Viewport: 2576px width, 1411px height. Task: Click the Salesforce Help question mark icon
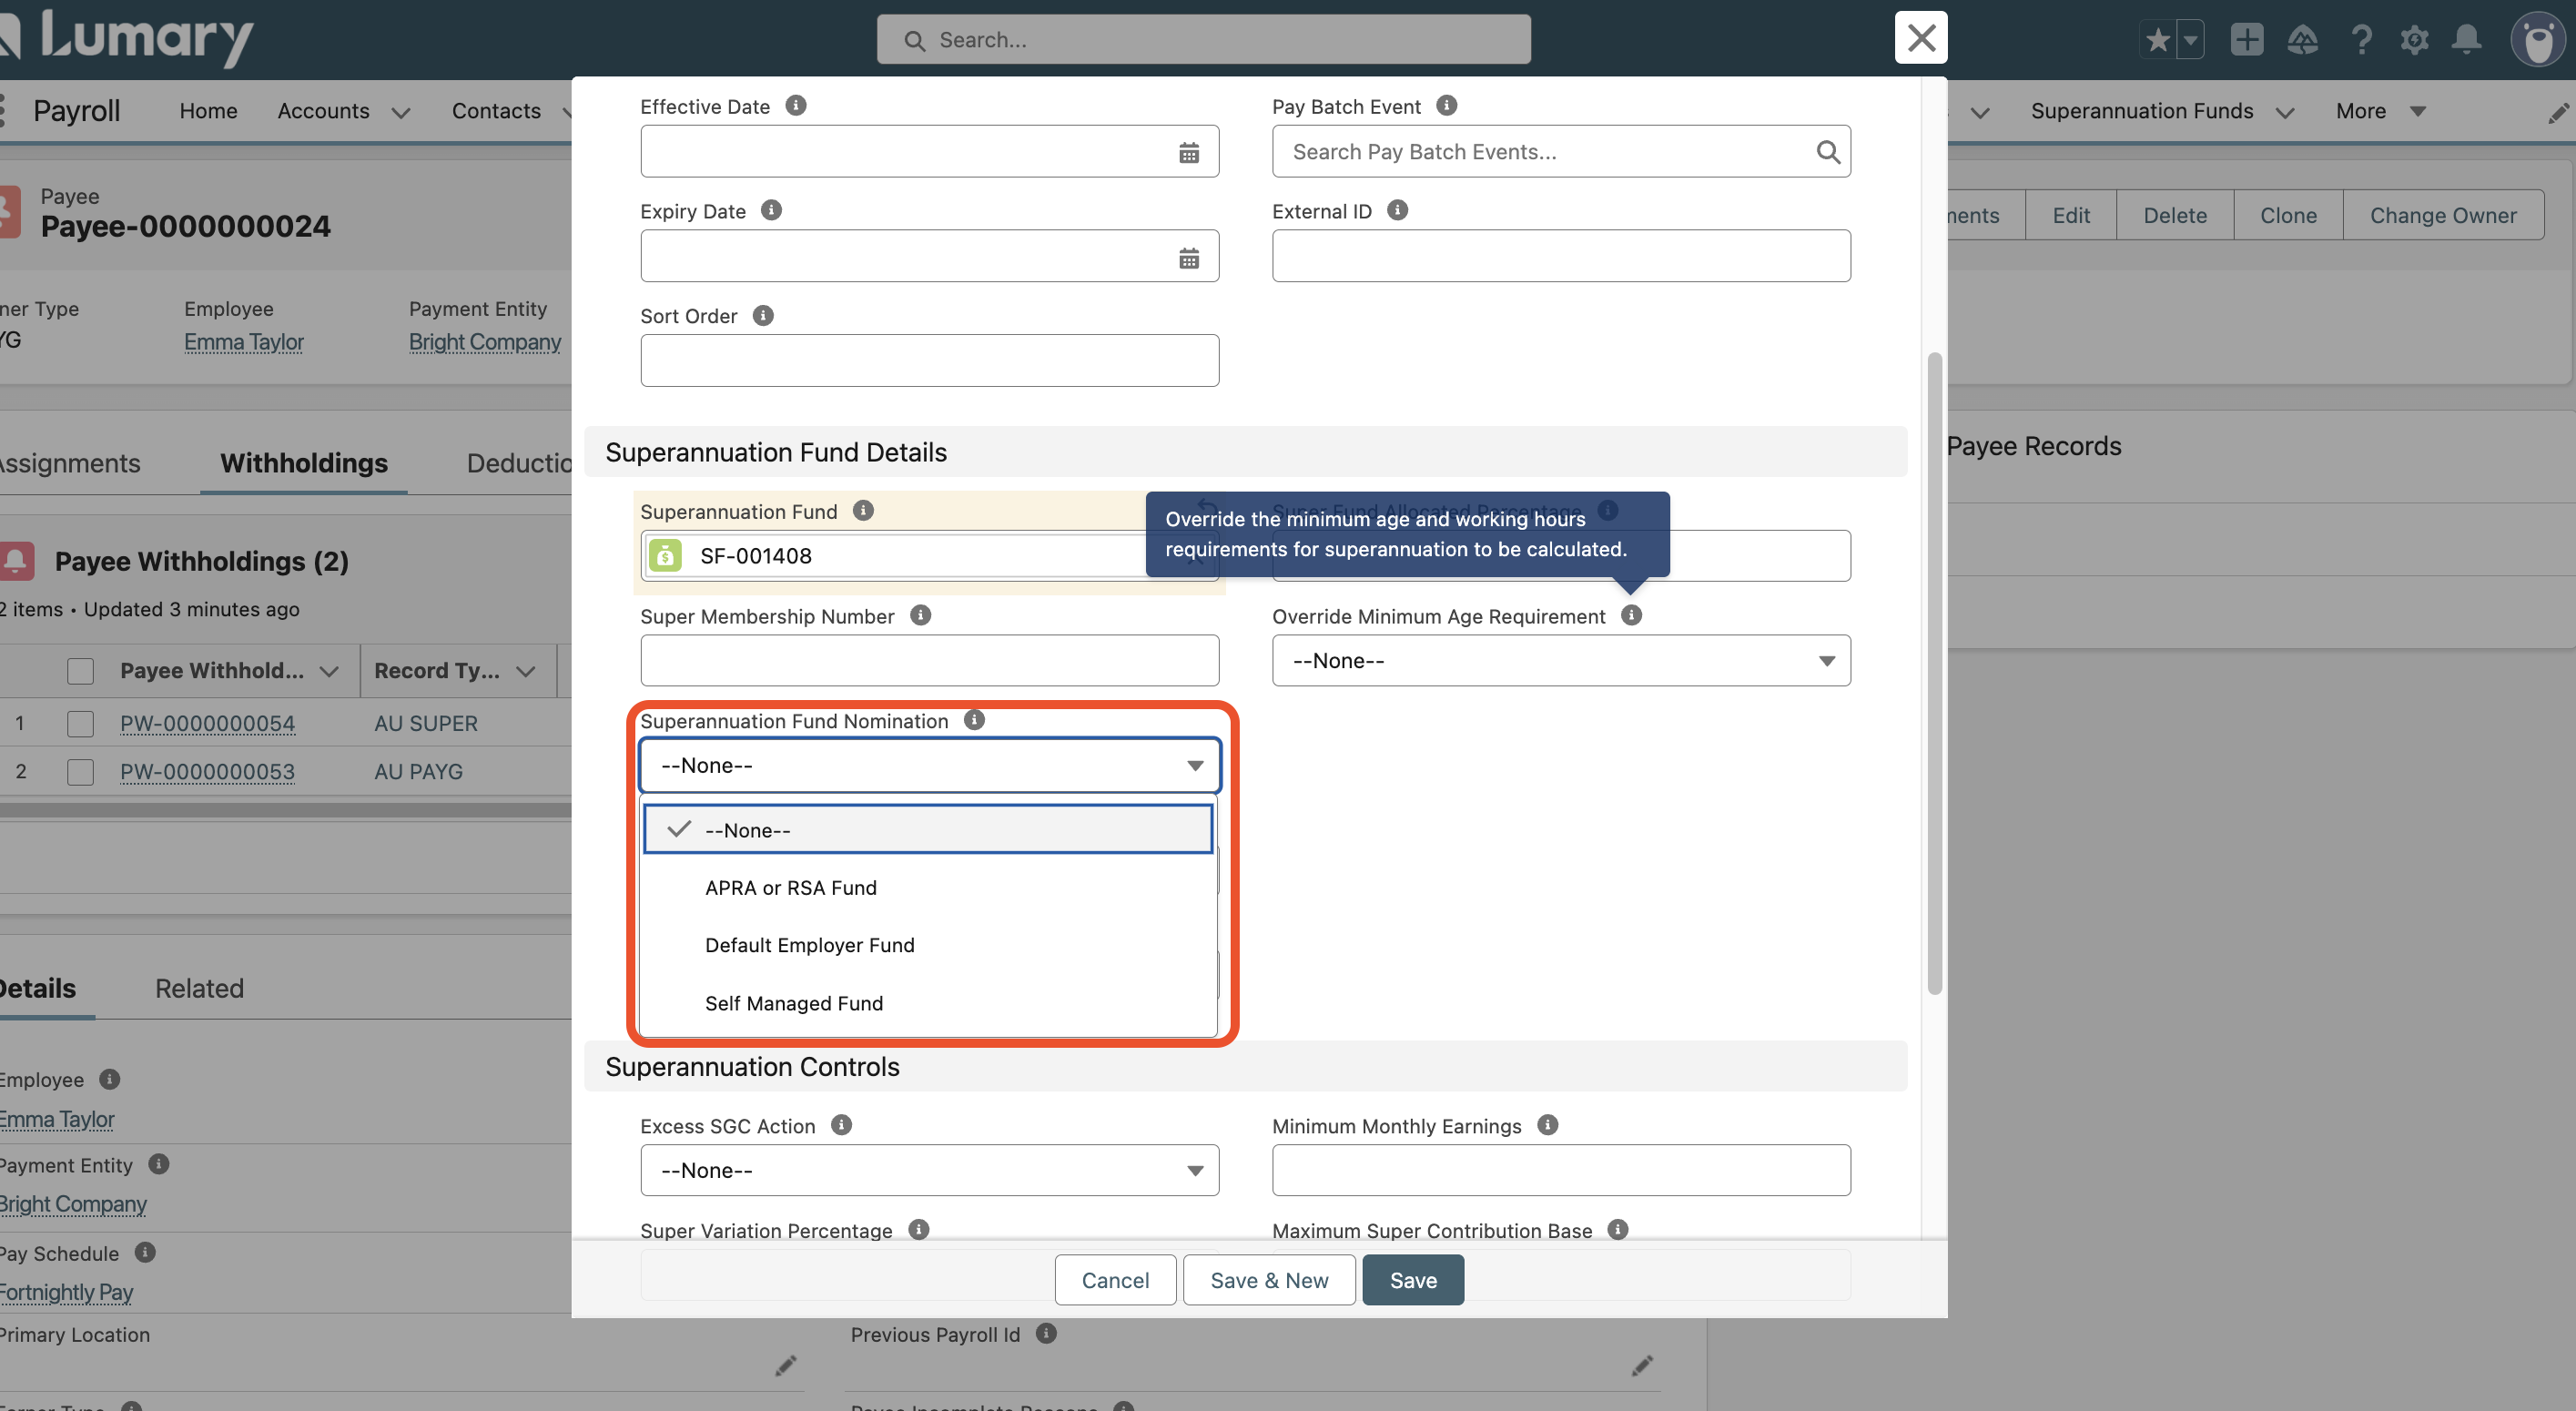[x=2362, y=40]
